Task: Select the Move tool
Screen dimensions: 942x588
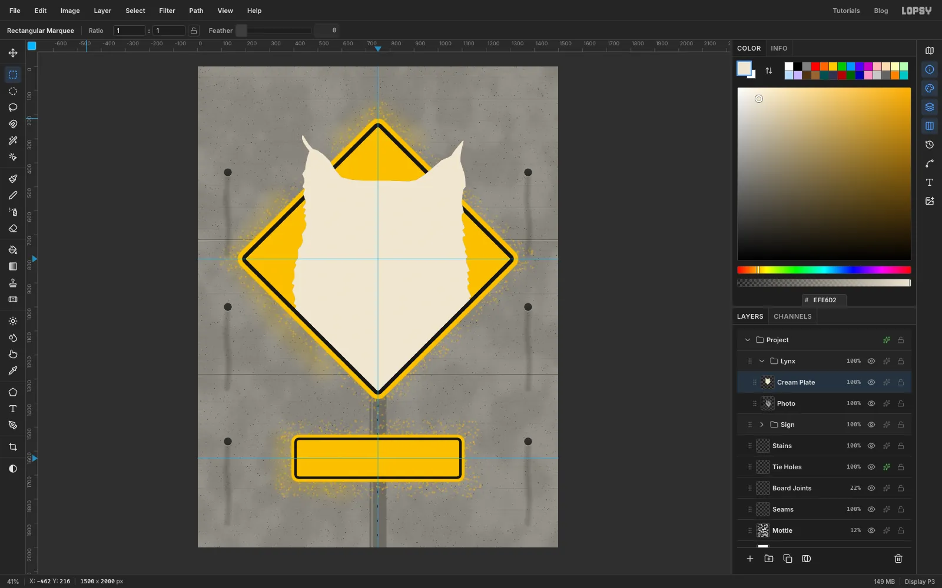Action: pyautogui.click(x=13, y=53)
